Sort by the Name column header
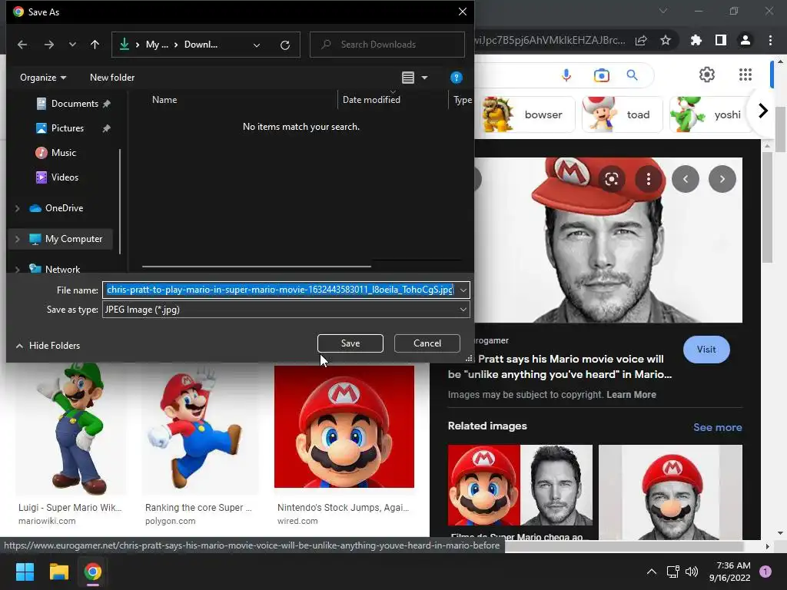The image size is (787, 590). [x=164, y=99]
